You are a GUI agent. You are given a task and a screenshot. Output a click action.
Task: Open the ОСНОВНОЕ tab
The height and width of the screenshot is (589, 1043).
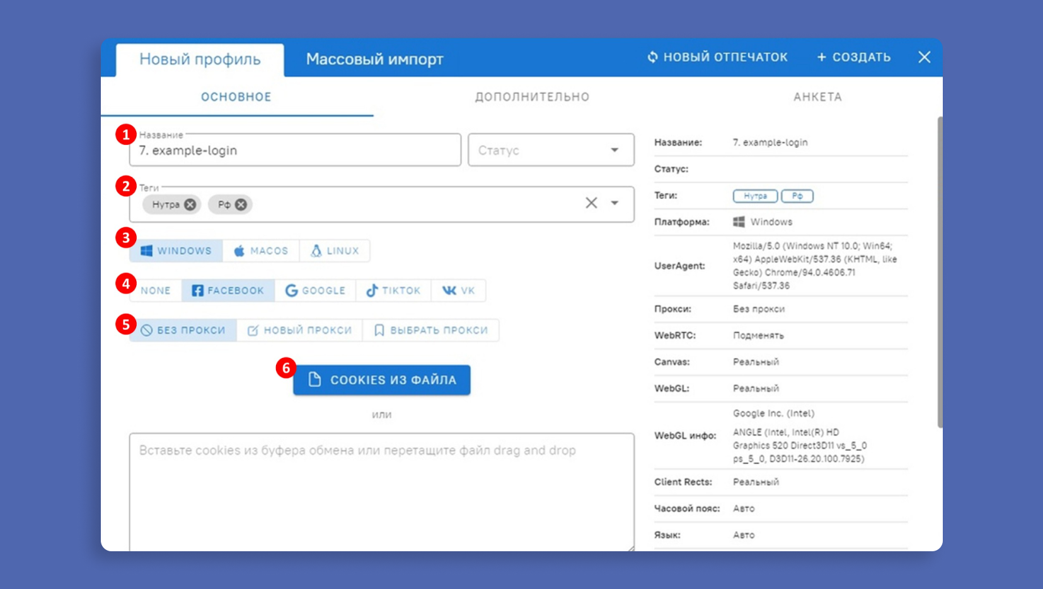[x=236, y=97]
